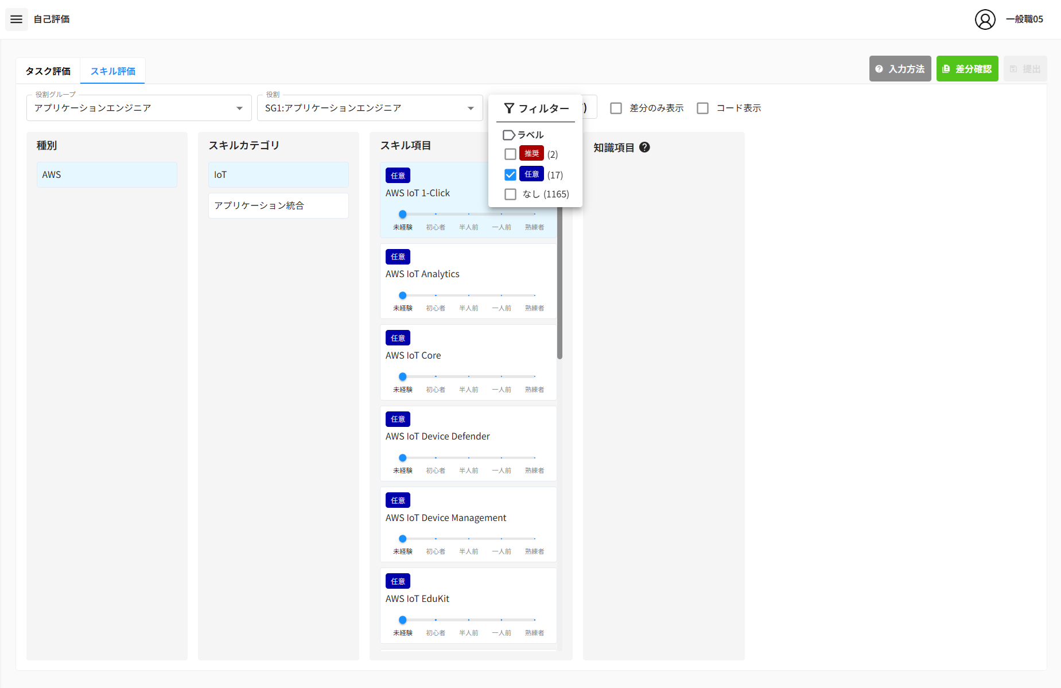Select AWS in 種別 list

coord(107,174)
